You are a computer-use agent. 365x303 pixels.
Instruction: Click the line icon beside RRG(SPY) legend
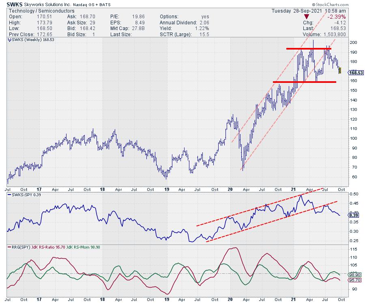(10, 247)
